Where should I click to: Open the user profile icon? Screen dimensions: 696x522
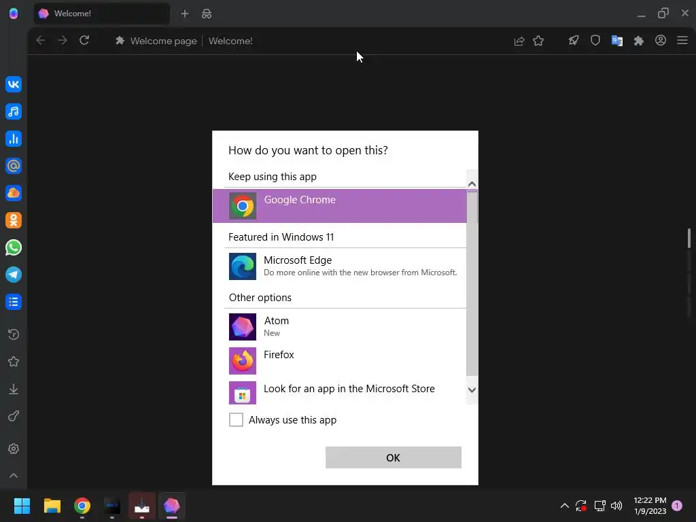(661, 40)
